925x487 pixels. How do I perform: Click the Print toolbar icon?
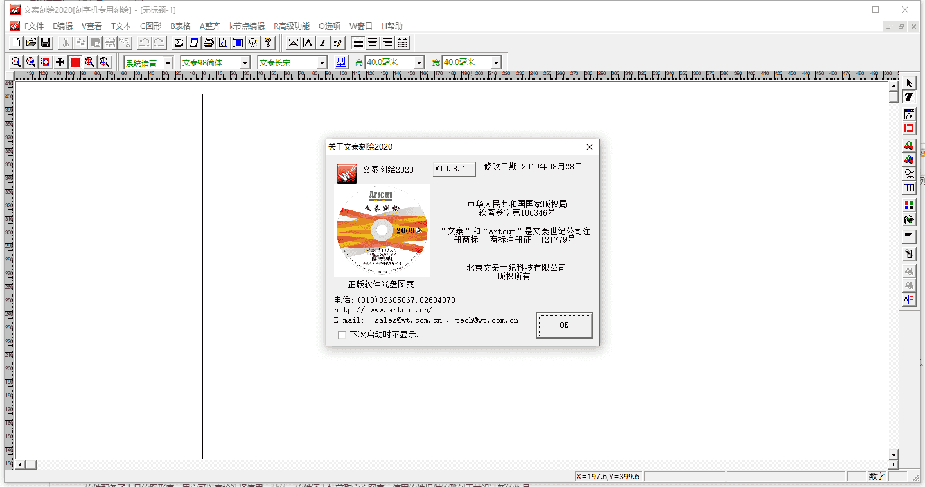(209, 43)
